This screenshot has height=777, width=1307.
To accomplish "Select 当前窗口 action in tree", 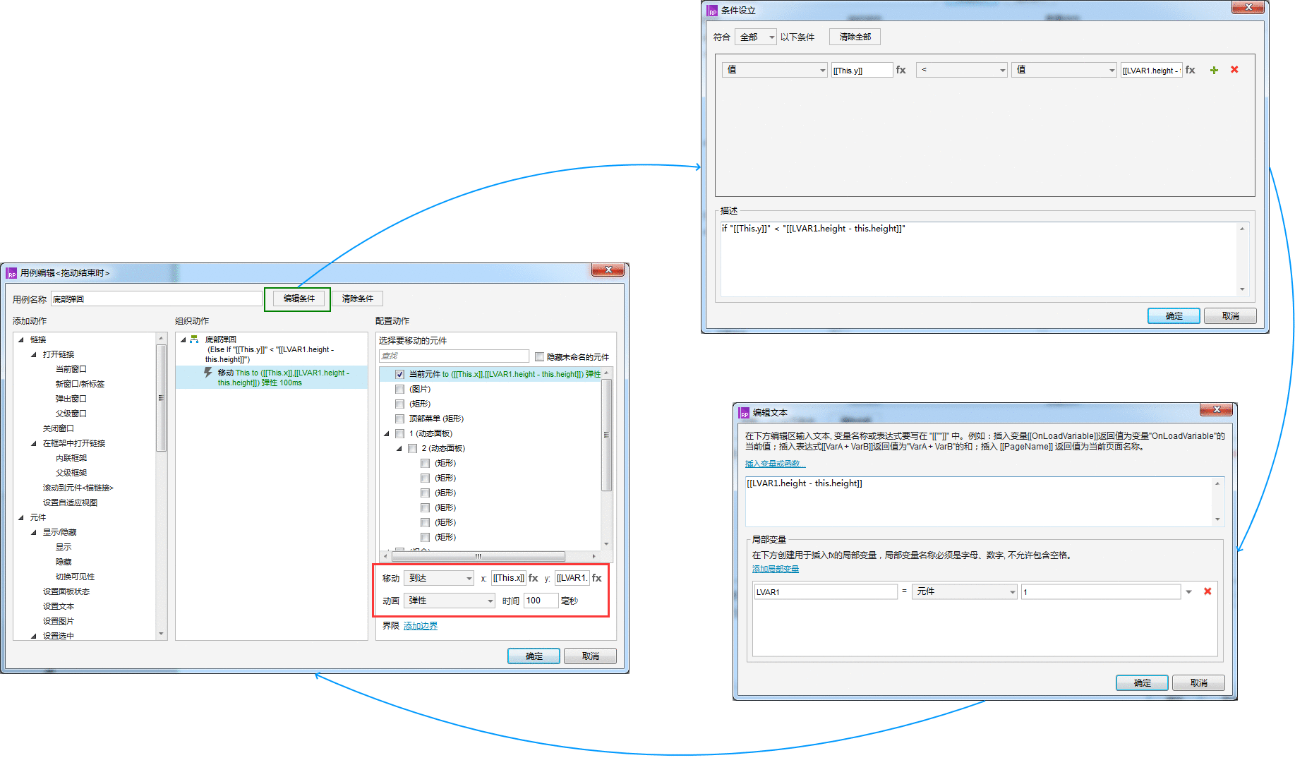I will [x=71, y=369].
